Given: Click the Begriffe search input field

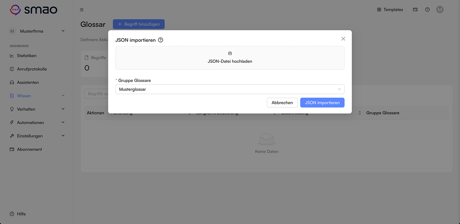Looking at the screenshot, I should pyautogui.click(x=96, y=94).
